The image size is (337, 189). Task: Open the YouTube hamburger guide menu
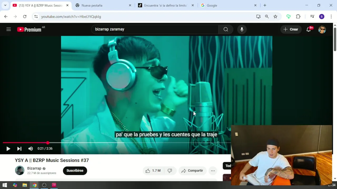click(x=9, y=29)
